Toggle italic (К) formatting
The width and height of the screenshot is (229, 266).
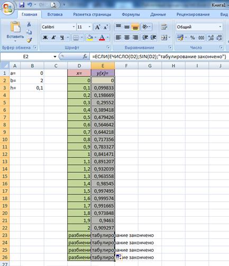[x=53, y=38]
